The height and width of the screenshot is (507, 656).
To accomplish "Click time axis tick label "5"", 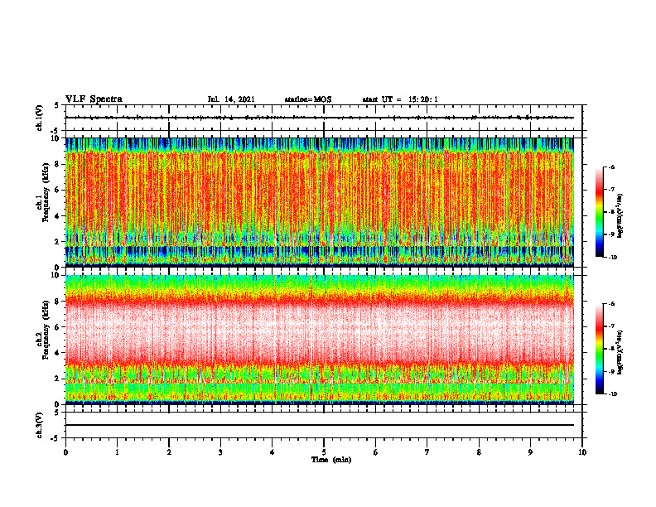I will coord(324,452).
